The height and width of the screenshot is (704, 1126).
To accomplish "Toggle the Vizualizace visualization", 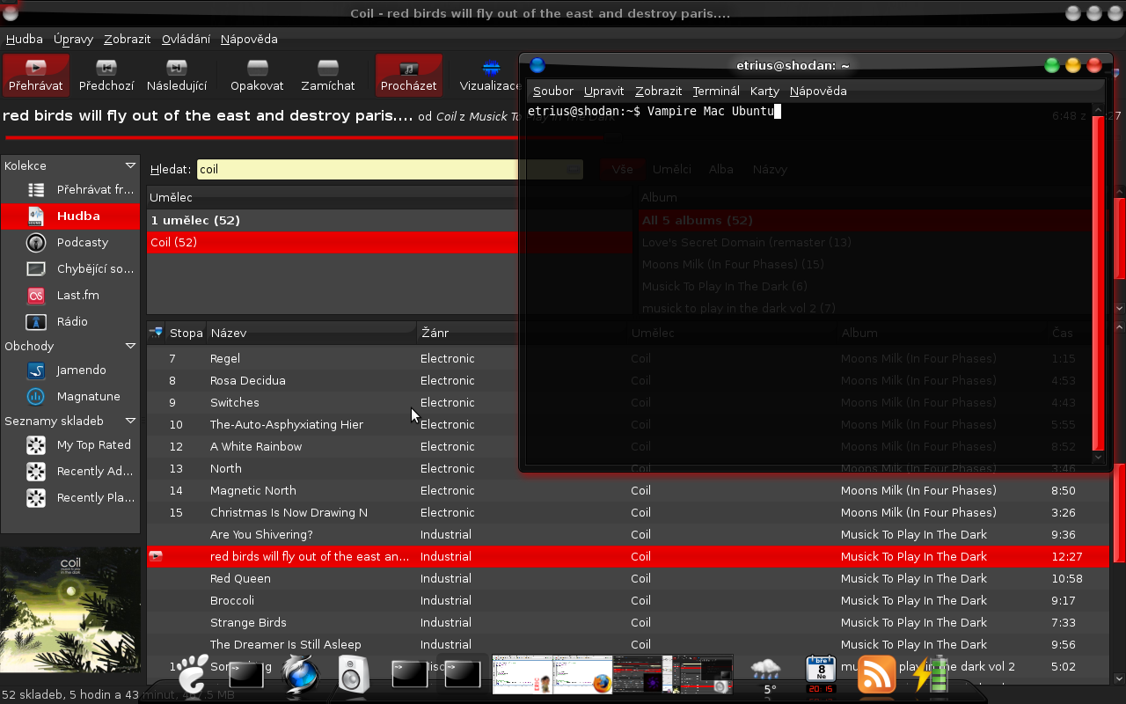I will point(490,75).
